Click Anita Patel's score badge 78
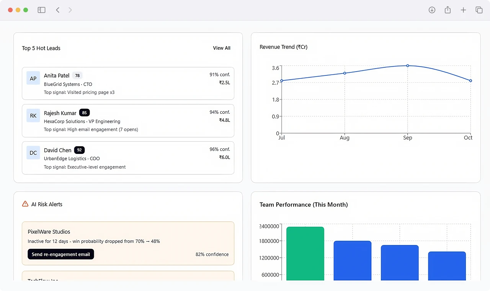The height and width of the screenshot is (291, 490). pos(77,75)
